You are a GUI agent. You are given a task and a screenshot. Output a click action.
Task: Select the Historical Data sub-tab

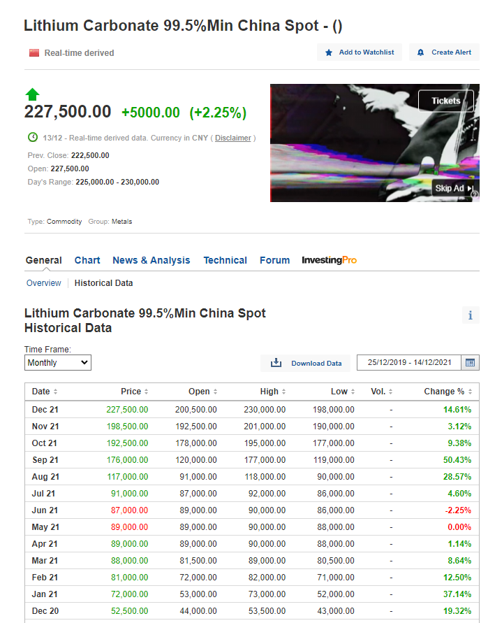[103, 283]
